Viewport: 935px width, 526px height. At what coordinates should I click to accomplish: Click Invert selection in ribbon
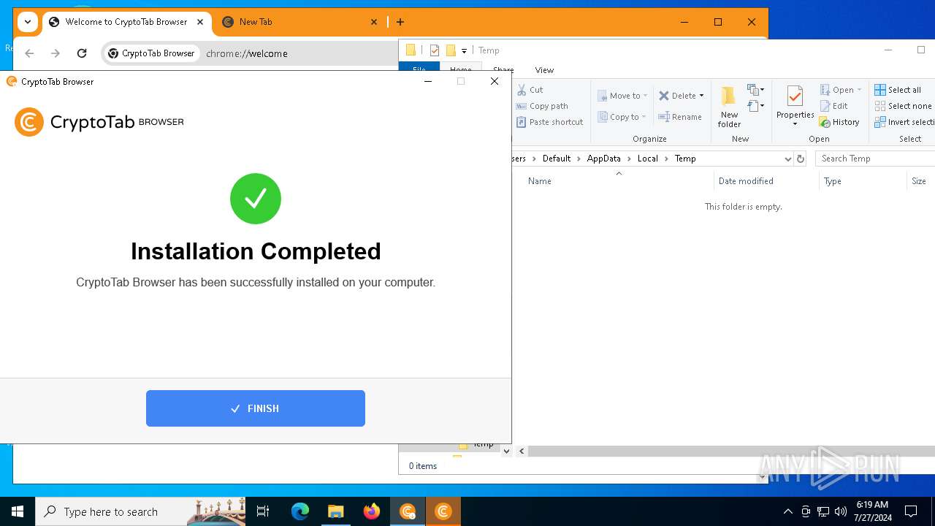click(905, 122)
